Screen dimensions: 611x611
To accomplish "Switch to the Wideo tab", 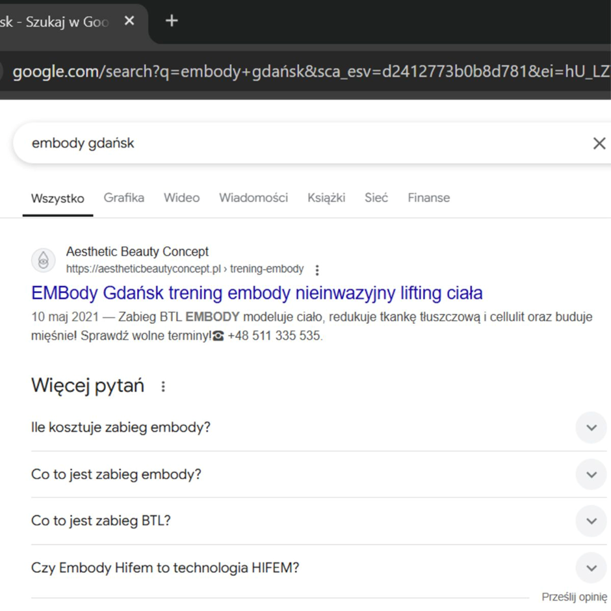I will [181, 198].
